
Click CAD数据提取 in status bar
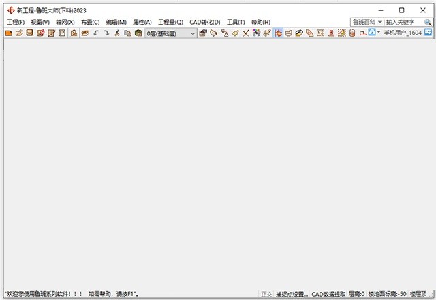(x=328, y=295)
